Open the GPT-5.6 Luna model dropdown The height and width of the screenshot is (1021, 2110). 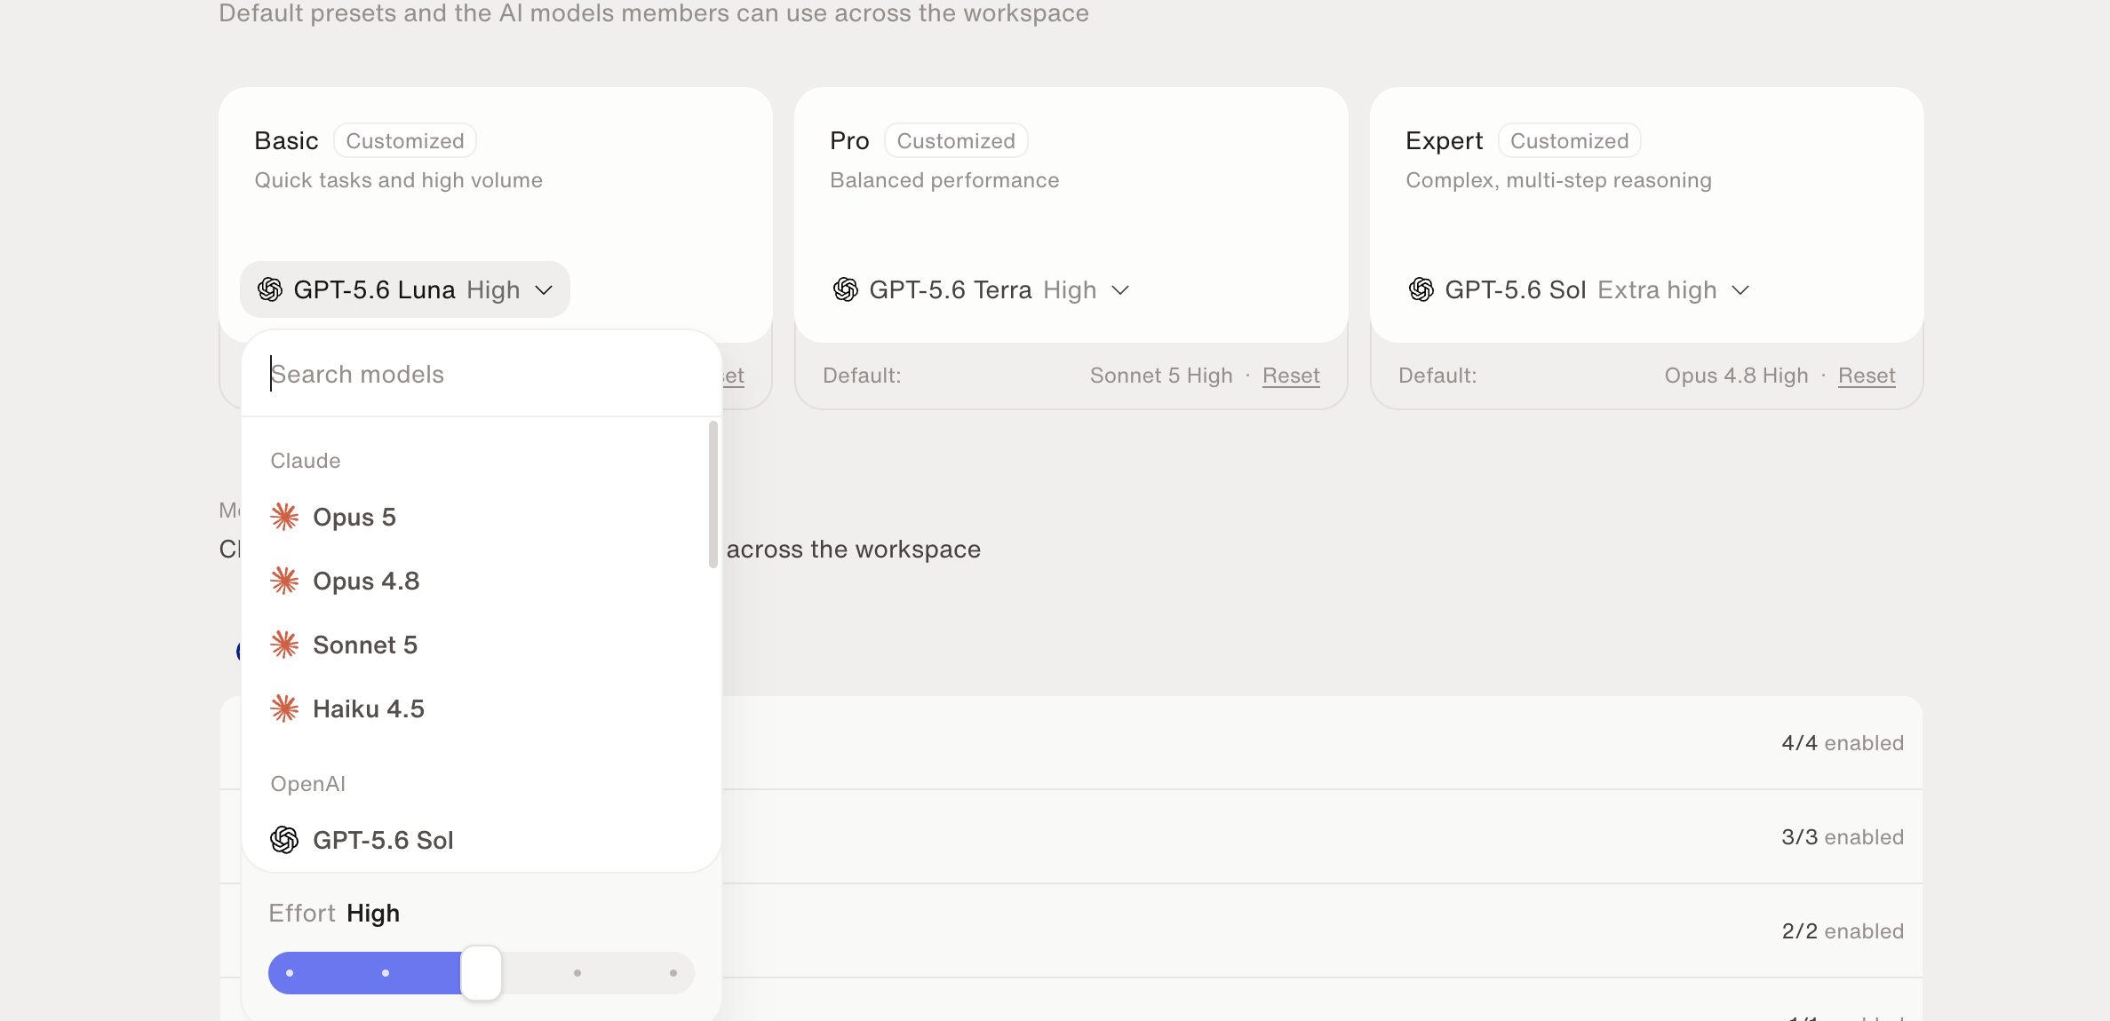tap(405, 289)
